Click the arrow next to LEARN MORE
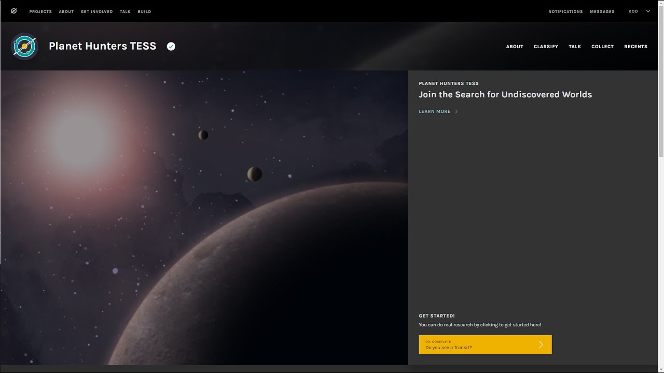 coord(456,111)
